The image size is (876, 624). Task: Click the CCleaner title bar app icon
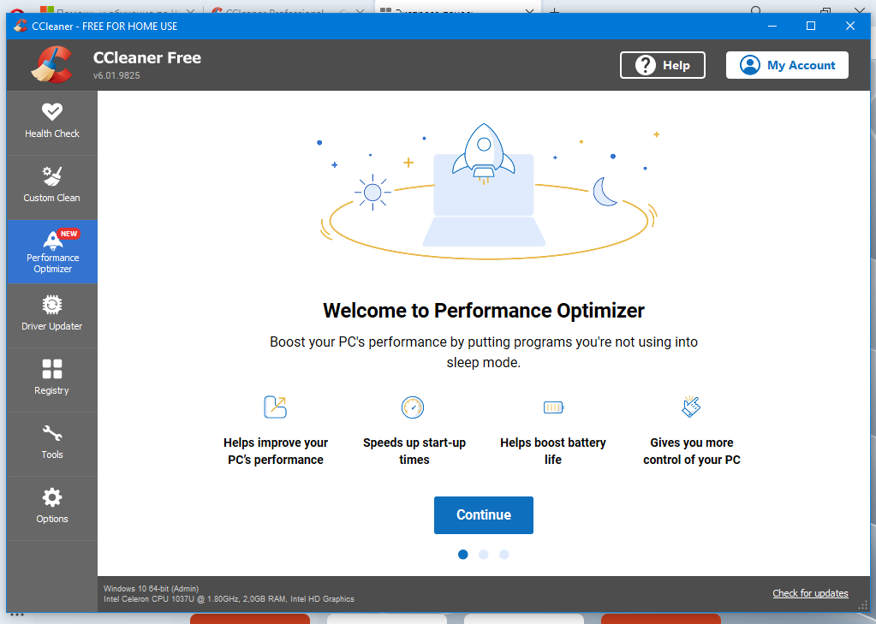click(21, 26)
